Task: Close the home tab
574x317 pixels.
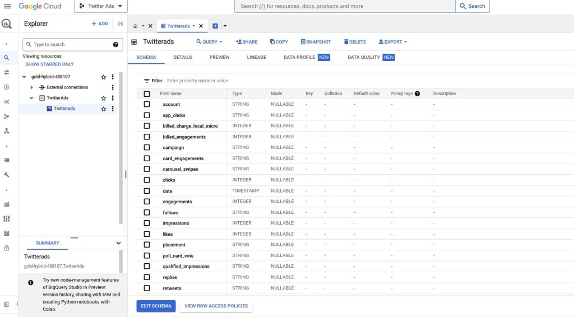Action: click(150, 26)
